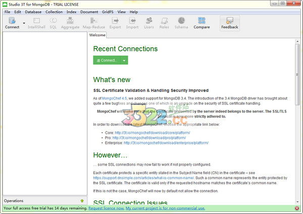The image size is (303, 214).
Task: Click the Connect toolbar icon
Action: click(12, 23)
